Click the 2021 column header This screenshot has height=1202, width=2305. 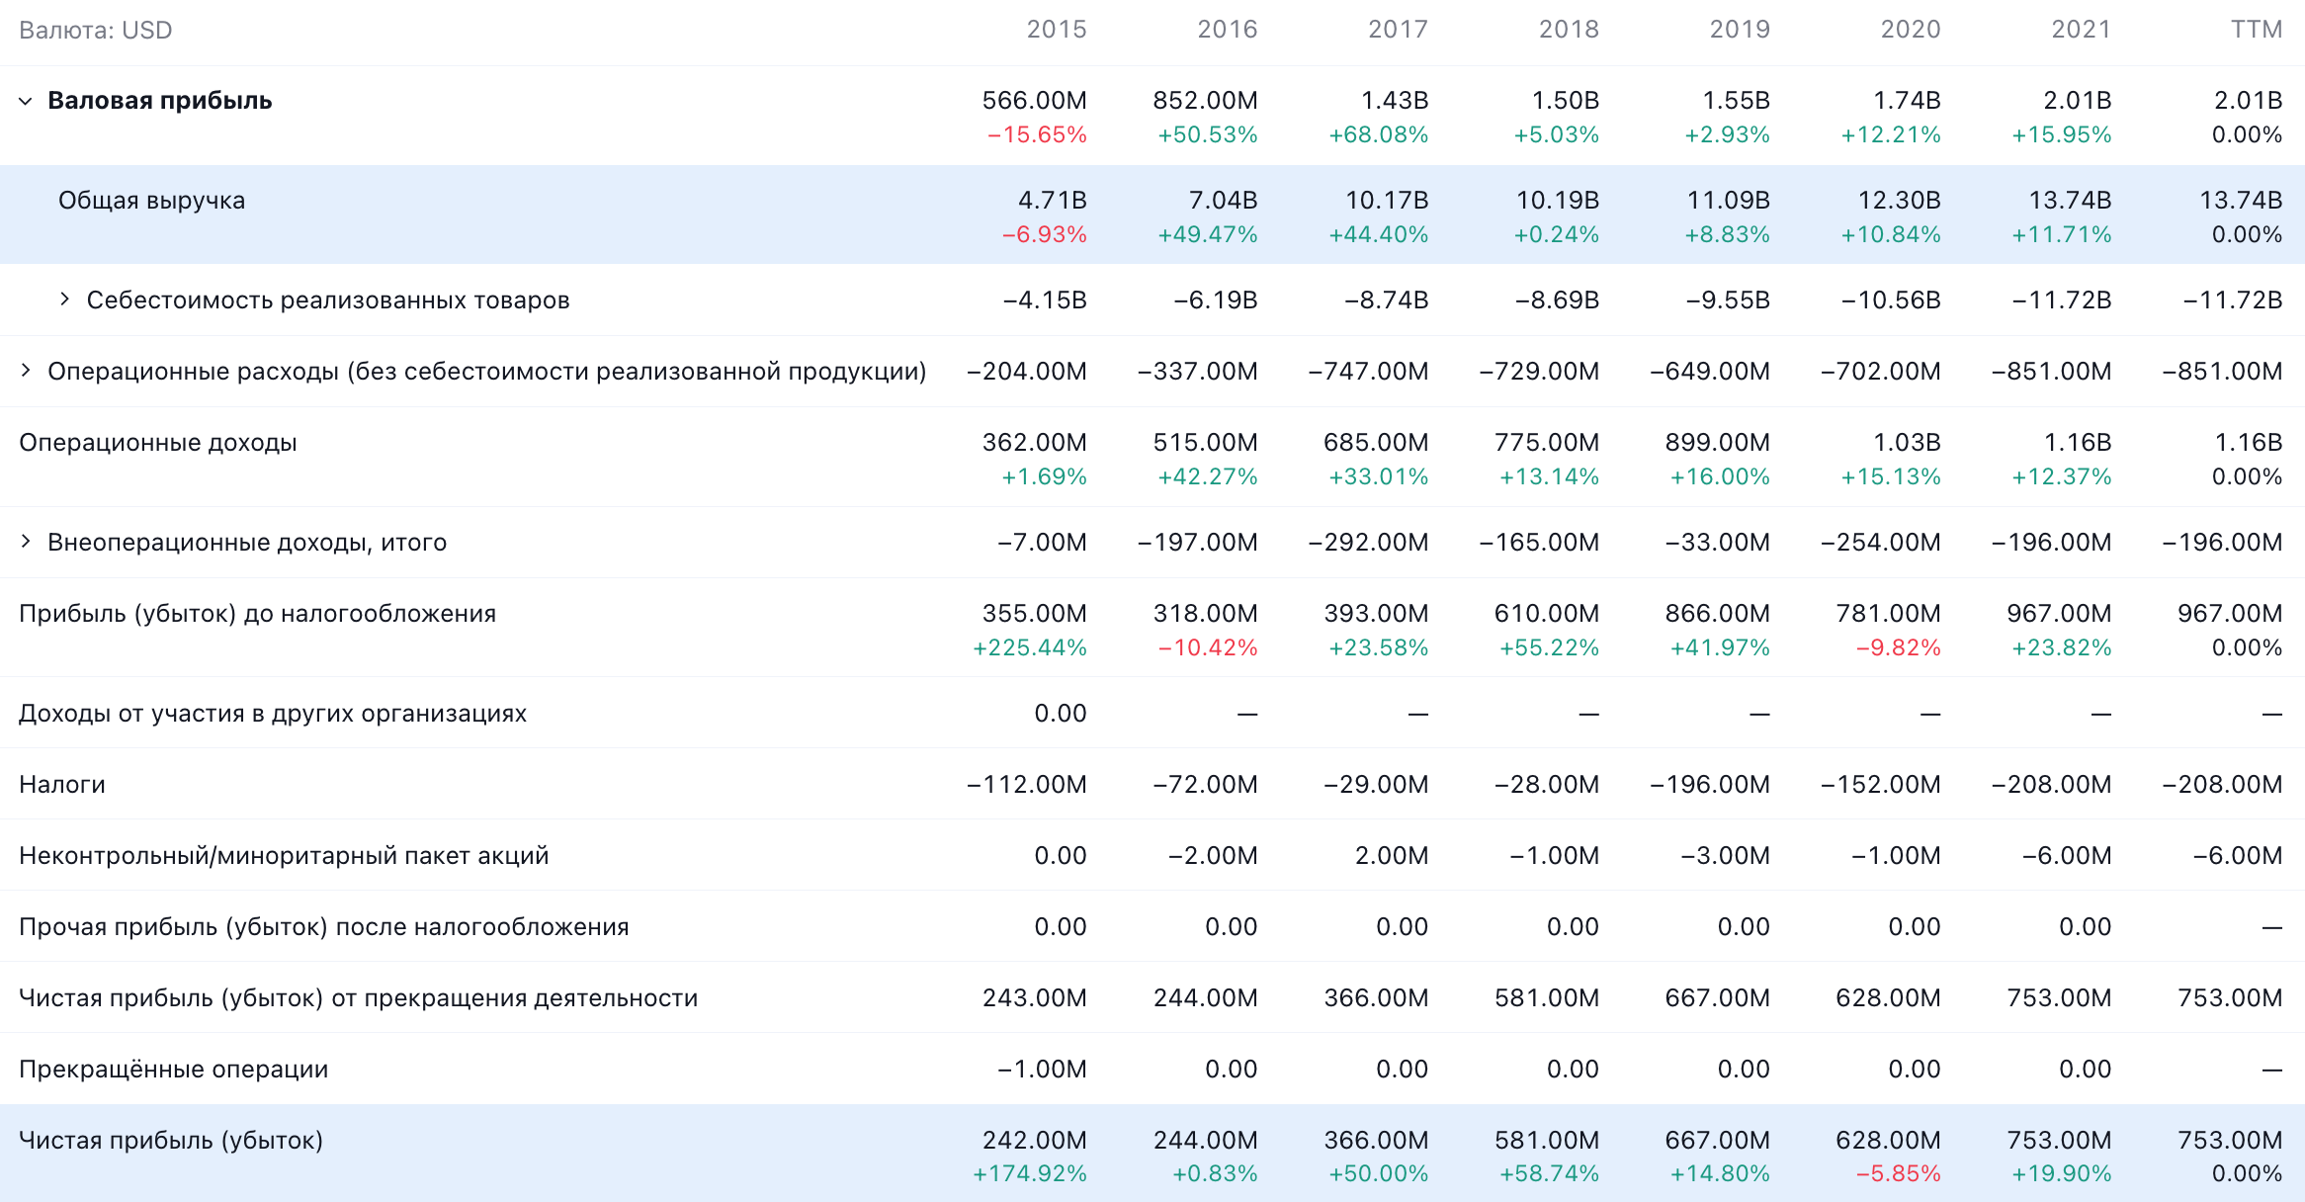click(2082, 30)
